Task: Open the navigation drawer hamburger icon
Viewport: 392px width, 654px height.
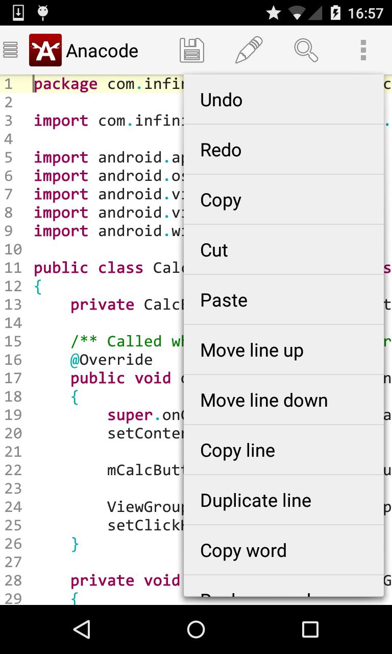Action: point(11,50)
